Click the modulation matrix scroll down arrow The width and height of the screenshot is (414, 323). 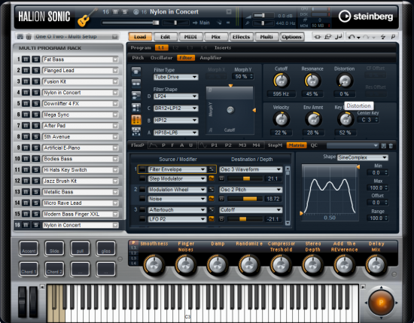tap(288, 223)
